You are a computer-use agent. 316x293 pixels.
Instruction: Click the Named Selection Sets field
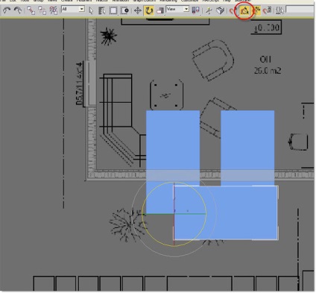[300, 10]
